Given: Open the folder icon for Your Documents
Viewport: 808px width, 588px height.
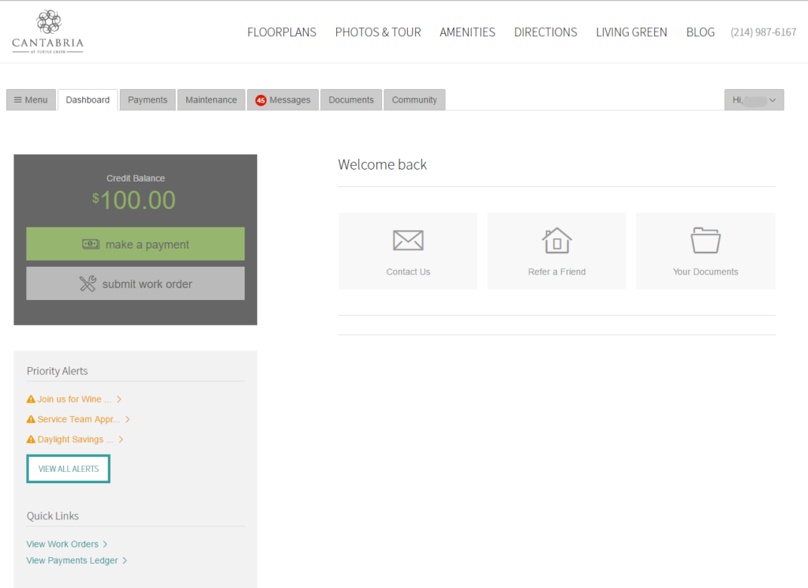Looking at the screenshot, I should pyautogui.click(x=705, y=240).
